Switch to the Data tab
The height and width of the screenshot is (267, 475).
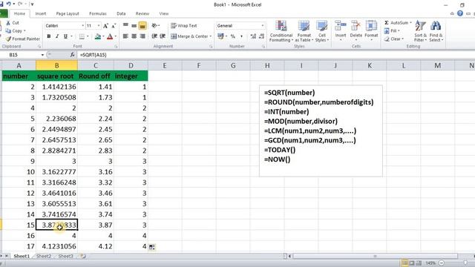(x=121, y=13)
